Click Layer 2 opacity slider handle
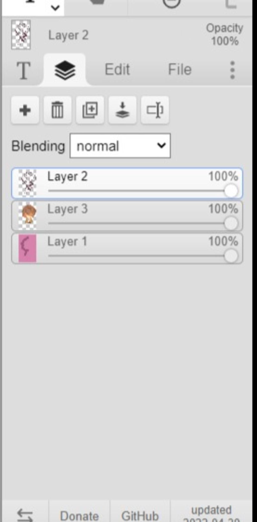Image resolution: width=257 pixels, height=522 pixels. click(x=231, y=191)
